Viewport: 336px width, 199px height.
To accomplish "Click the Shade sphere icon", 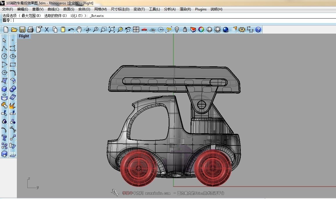I will tap(209, 30).
